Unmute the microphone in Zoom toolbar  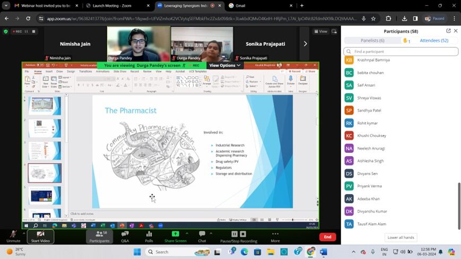tap(14, 236)
